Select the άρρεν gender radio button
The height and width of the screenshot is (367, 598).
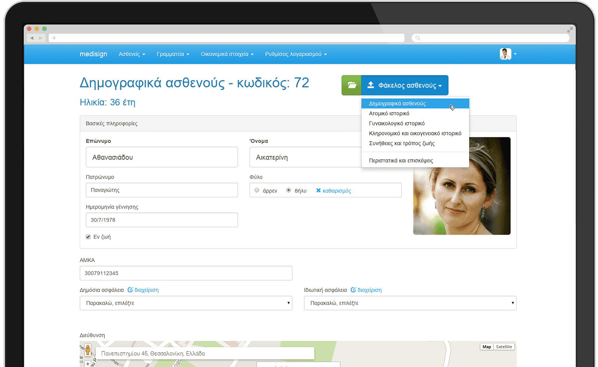(257, 190)
